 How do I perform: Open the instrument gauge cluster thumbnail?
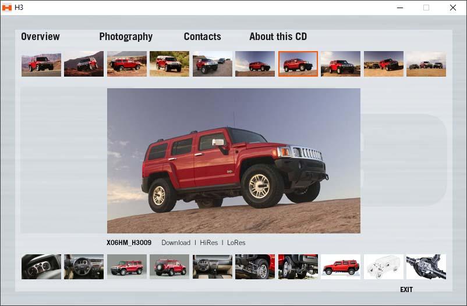pyautogui.click(x=41, y=267)
